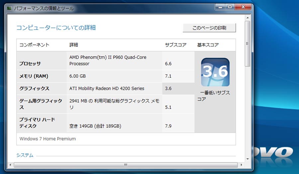Click the highlighted 3.6 graphics subscore cell
The width and height of the screenshot is (299, 174).
click(178, 88)
